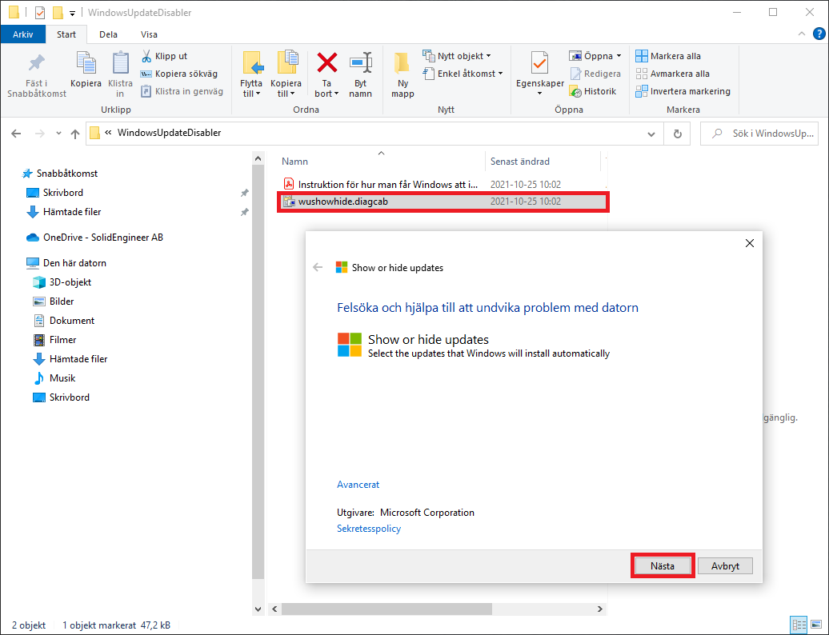Click the Kopiera ribbon icon

coord(86,63)
